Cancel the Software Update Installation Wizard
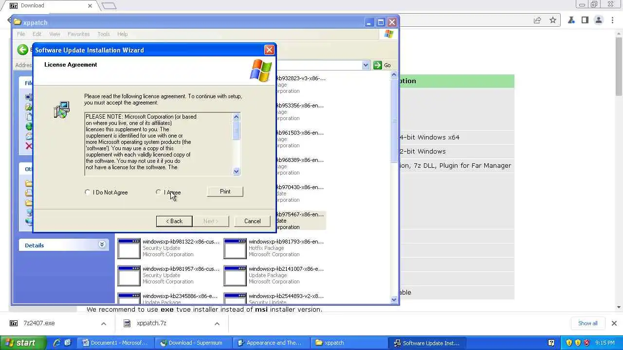This screenshot has width=623, height=350. (x=252, y=221)
